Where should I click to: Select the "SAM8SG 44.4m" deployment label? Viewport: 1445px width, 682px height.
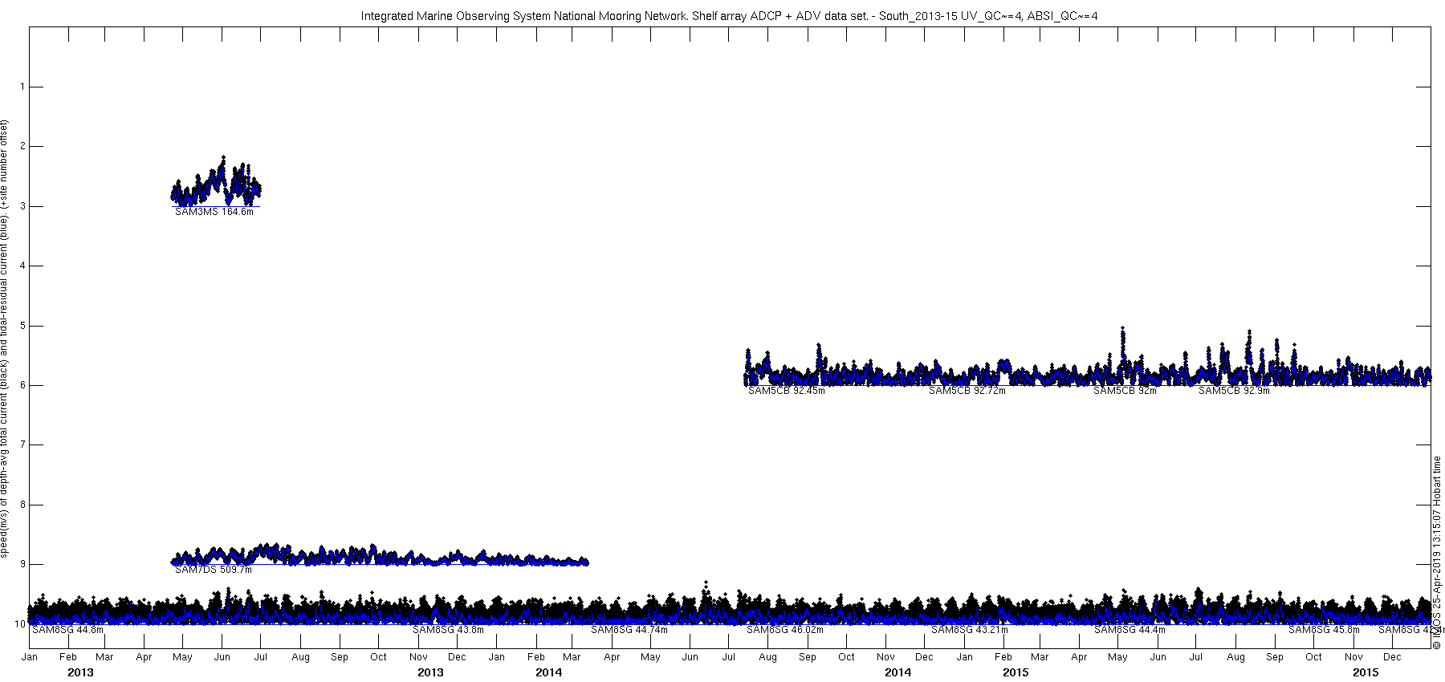[1130, 630]
